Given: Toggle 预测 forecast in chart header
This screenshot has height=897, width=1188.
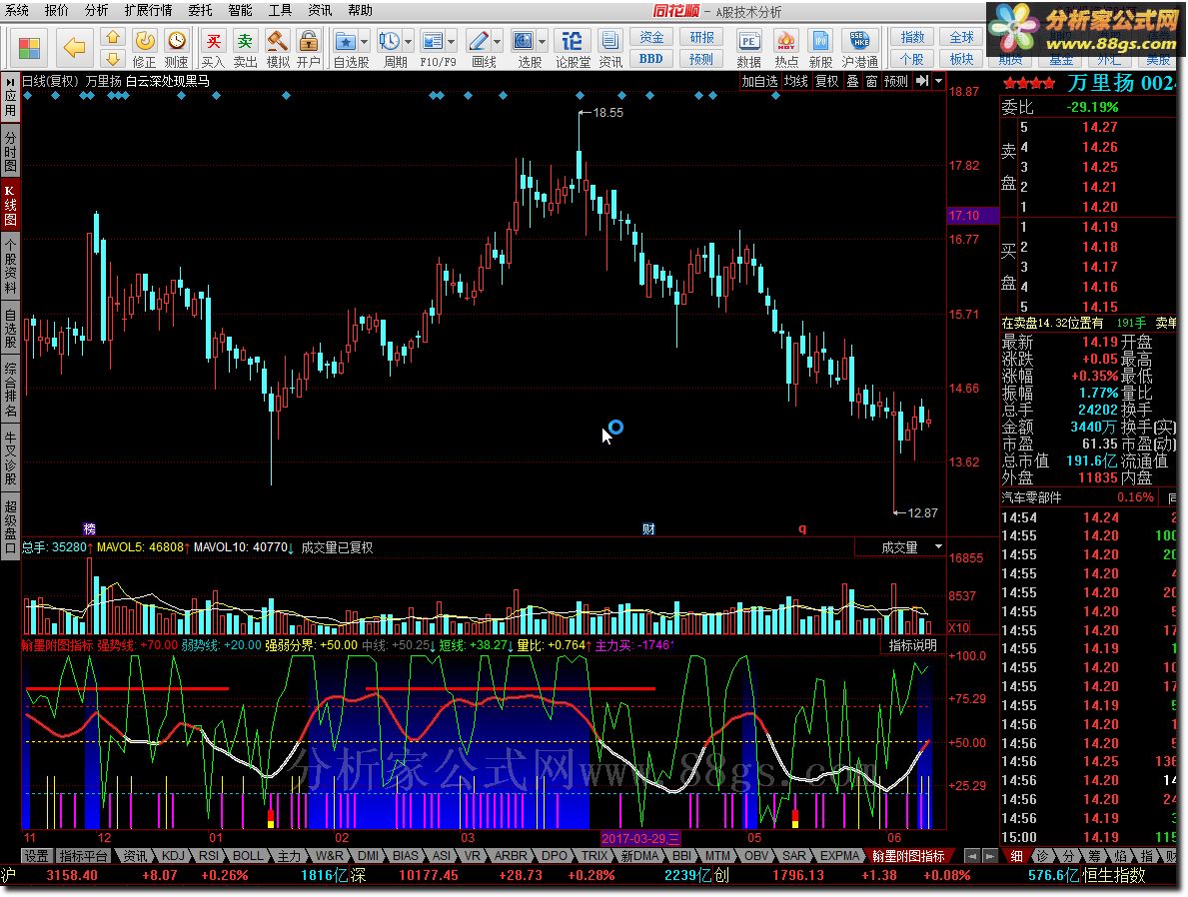Looking at the screenshot, I should tap(896, 81).
